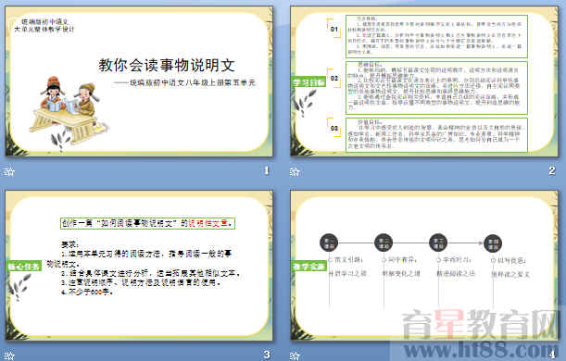The width and height of the screenshot is (566, 361).
Task: Click the 01 marker on slide 2
Action: tap(334, 30)
